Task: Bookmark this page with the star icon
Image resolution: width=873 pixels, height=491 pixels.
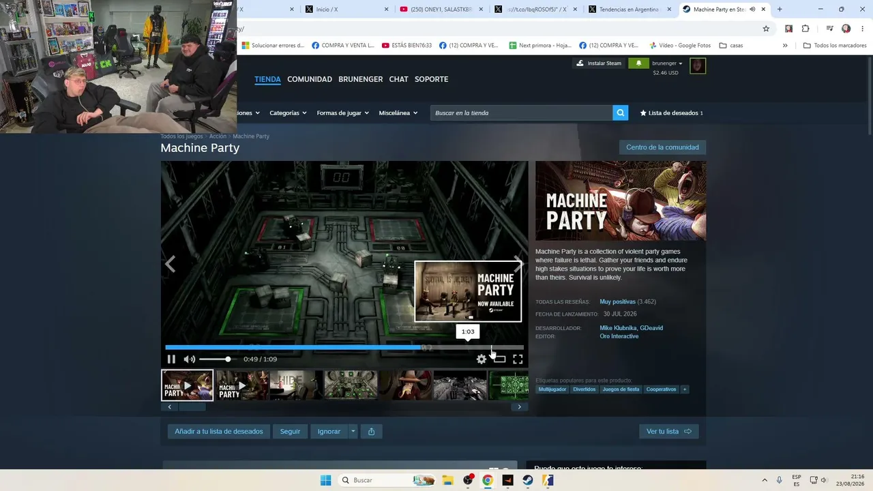Action: point(766,29)
